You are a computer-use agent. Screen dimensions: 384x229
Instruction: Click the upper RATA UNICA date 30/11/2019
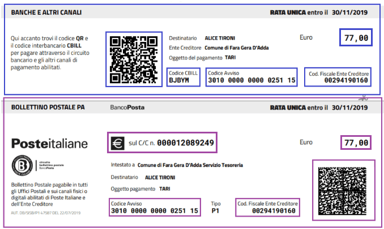pyautogui.click(x=349, y=12)
